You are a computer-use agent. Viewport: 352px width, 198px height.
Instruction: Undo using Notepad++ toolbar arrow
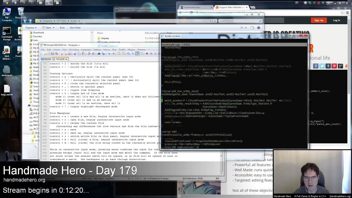(89, 54)
